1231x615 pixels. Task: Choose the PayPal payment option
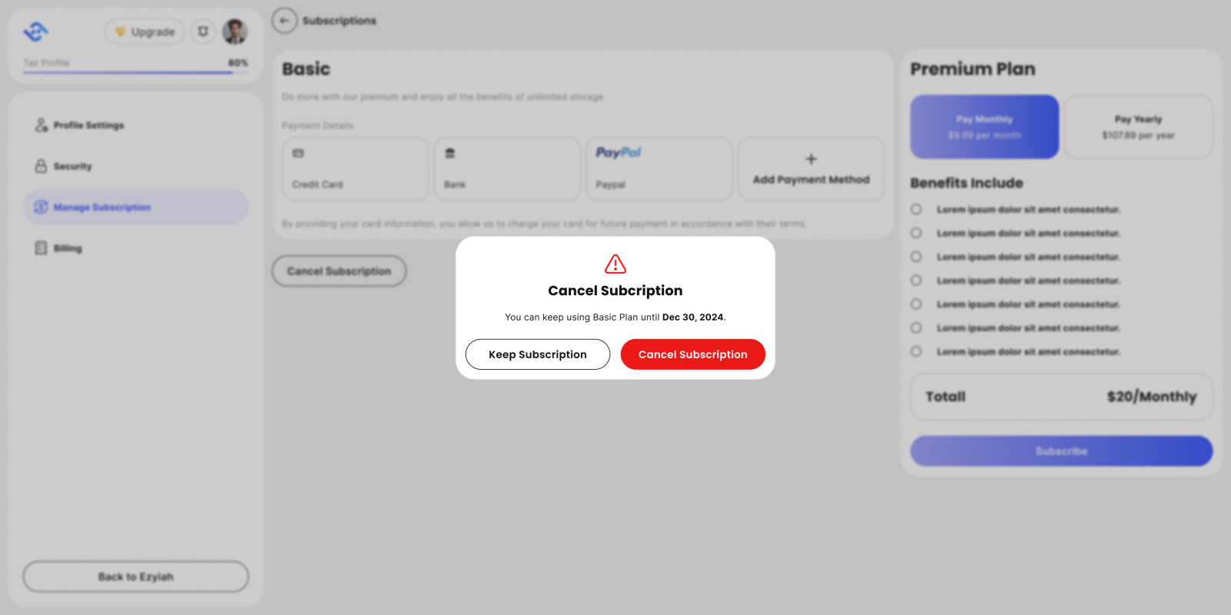pyautogui.click(x=659, y=169)
